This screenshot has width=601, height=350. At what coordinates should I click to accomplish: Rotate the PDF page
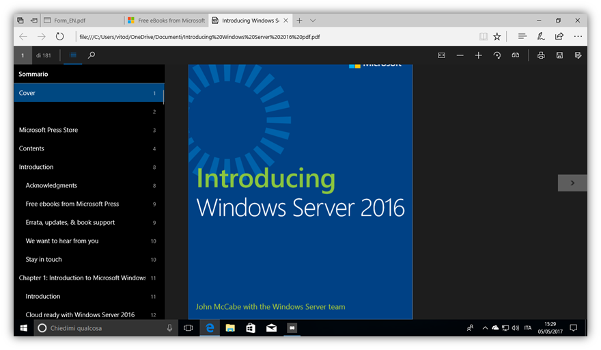pos(497,55)
